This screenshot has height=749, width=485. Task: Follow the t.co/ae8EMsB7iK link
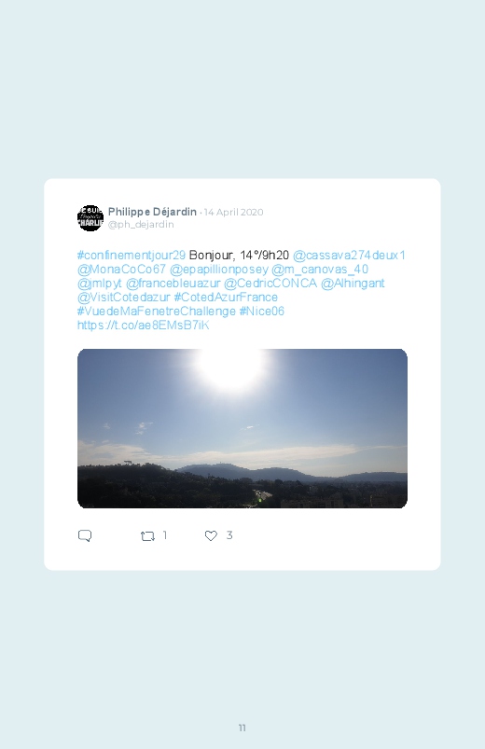(143, 326)
